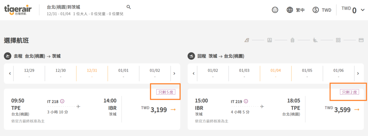The height and width of the screenshot is (136, 368).
Task: Open the globe language selector
Action: [x=290, y=10]
